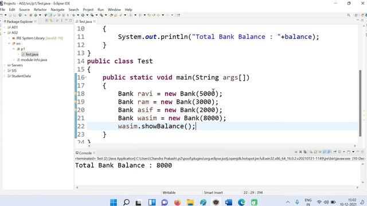Viewport: 367px width, 206px height.
Task: Open Firefox from the taskbar
Action: tap(177, 202)
